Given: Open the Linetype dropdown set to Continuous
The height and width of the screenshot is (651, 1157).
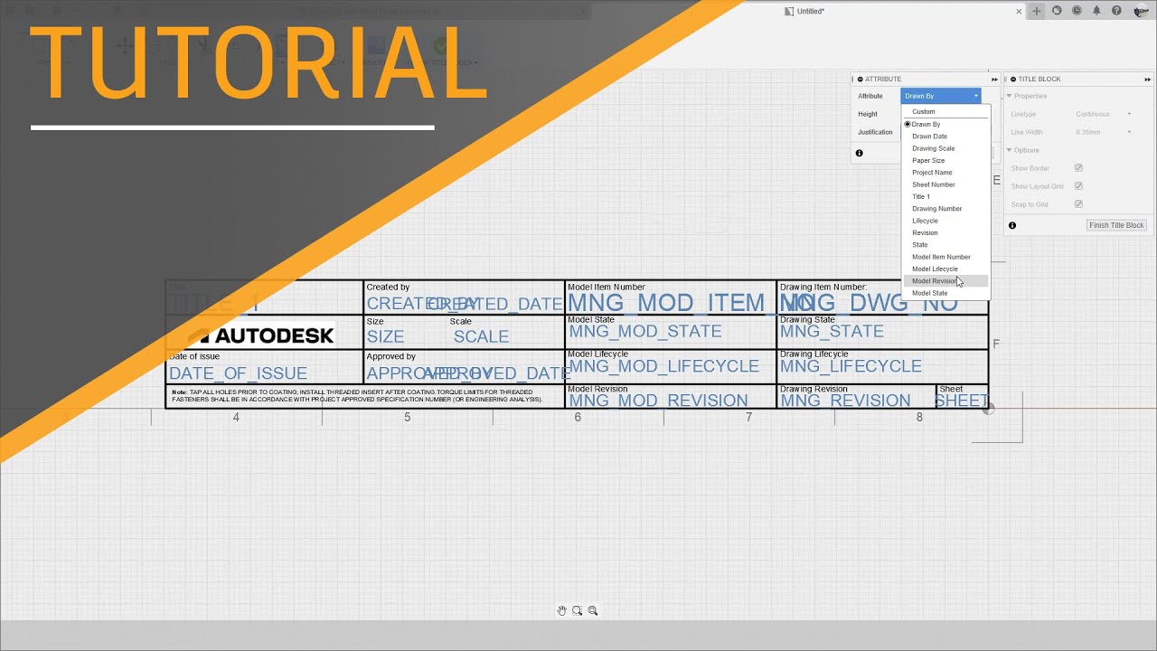Looking at the screenshot, I should [1104, 114].
